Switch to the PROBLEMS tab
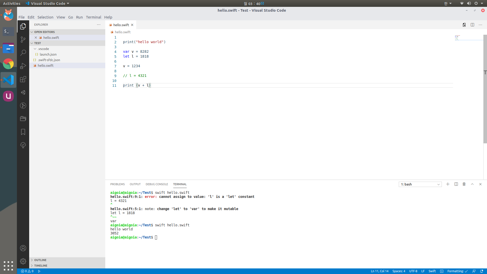Image resolution: width=487 pixels, height=274 pixels. (x=117, y=184)
